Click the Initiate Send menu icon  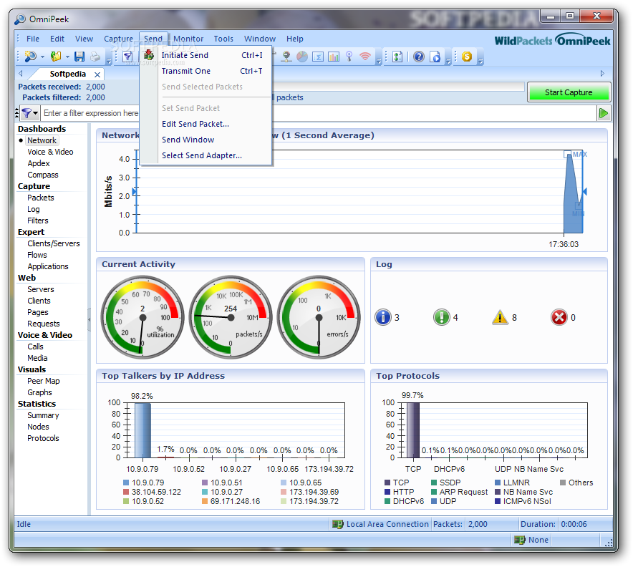pyautogui.click(x=149, y=54)
